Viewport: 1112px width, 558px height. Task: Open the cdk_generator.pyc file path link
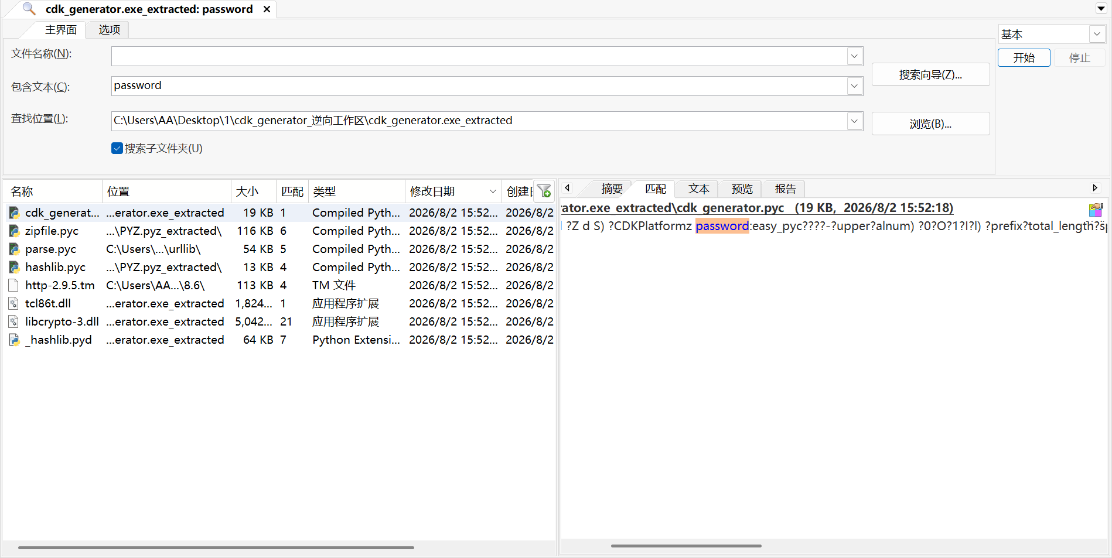pyautogui.click(x=757, y=208)
